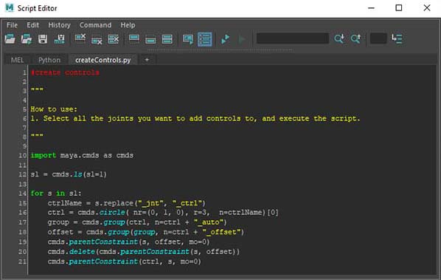Click the Load Script folder icon
The width and height of the screenshot is (441, 280).
[x=10, y=38]
